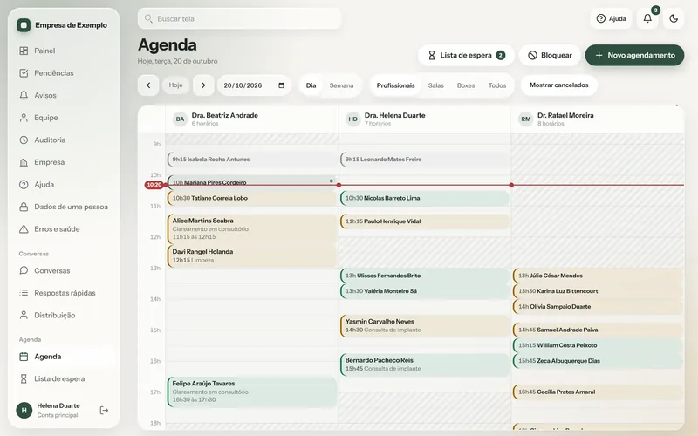Open the Bernardo Pacheco Reis appointment
Screen dimensions: 698x436
(x=425, y=364)
